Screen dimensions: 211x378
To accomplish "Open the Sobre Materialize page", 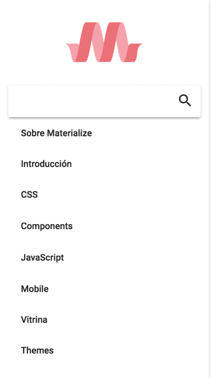I will click(56, 133).
